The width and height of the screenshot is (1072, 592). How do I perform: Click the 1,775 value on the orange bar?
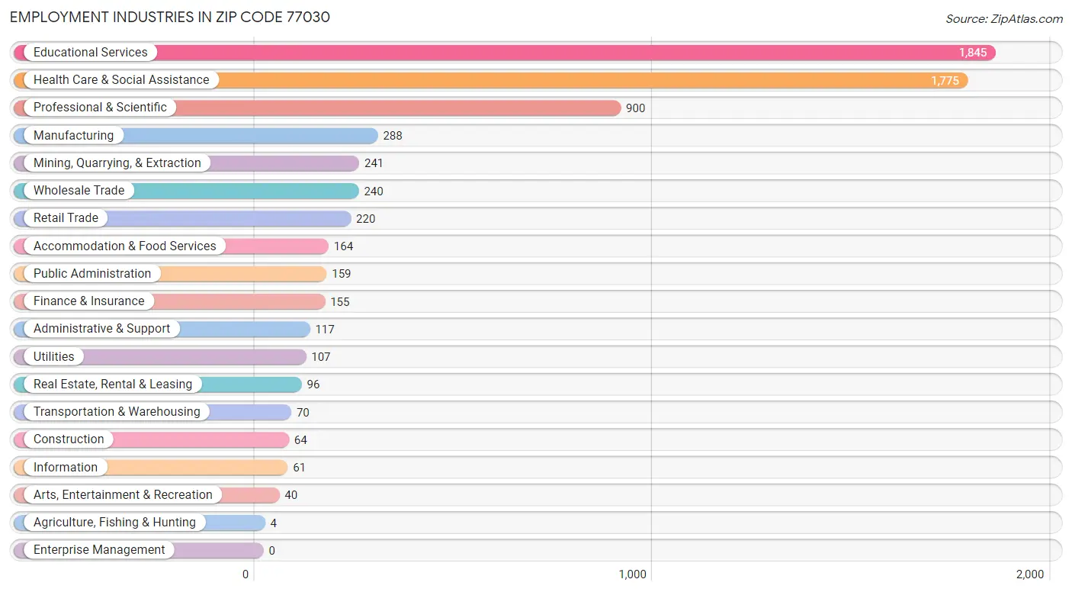click(945, 80)
